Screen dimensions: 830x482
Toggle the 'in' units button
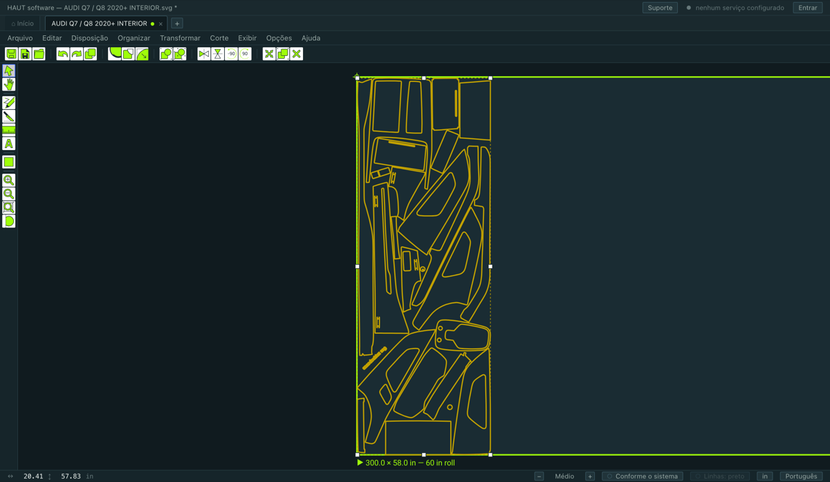pyautogui.click(x=765, y=476)
